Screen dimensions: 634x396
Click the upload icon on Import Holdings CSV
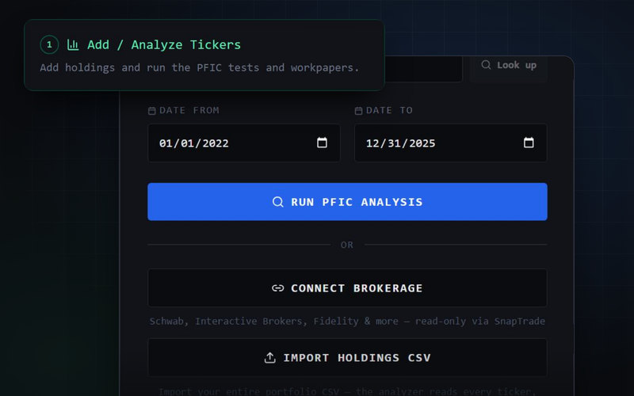tap(269, 358)
